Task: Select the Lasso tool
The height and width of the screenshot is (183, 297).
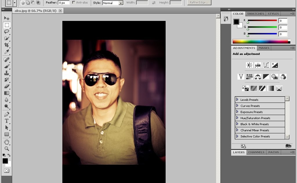Action: [7, 32]
